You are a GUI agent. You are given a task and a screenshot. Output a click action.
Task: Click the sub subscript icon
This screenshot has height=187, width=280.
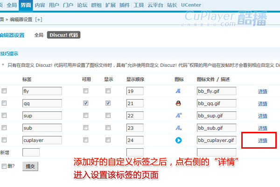pyautogui.click(x=178, y=127)
